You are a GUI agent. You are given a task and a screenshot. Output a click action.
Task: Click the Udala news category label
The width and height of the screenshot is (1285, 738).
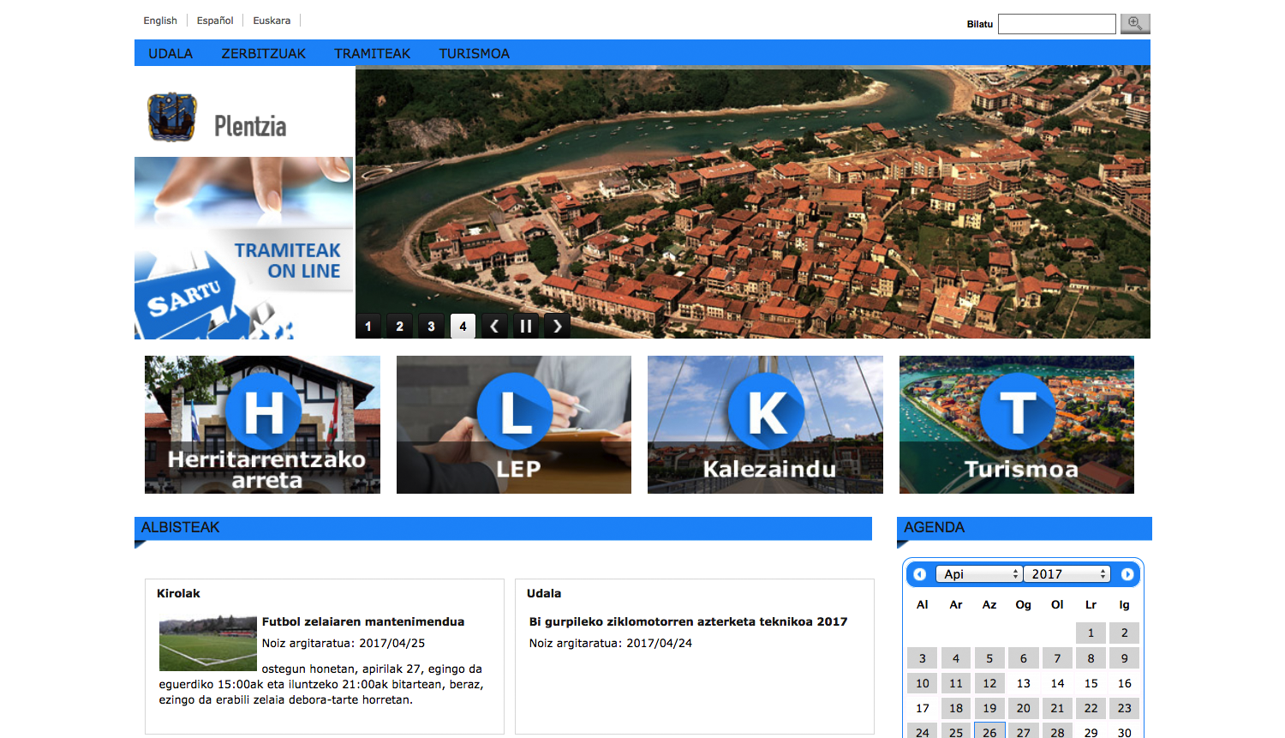click(x=544, y=593)
